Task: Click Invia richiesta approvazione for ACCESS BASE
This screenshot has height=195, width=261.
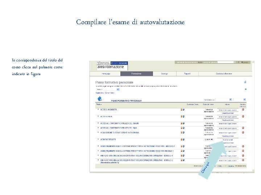Action: pyautogui.click(x=228, y=117)
